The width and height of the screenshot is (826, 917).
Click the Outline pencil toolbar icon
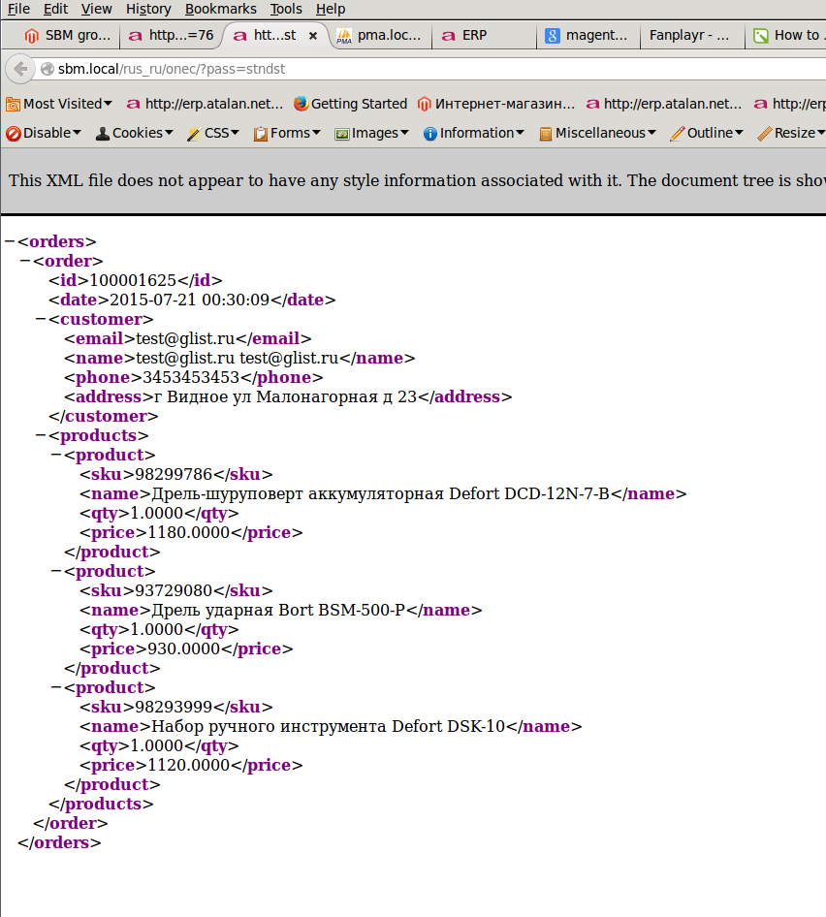[x=678, y=134]
